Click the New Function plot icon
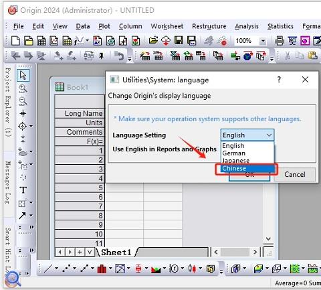Viewport: 321px width, 290px height. [79, 41]
